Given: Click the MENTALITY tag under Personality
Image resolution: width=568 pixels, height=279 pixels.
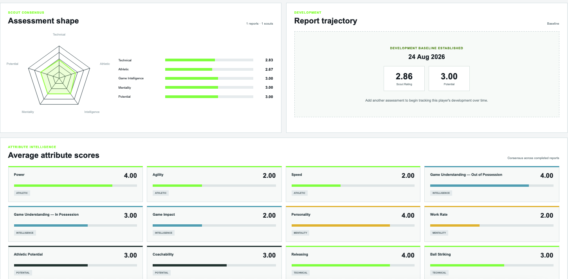Looking at the screenshot, I should pos(300,233).
